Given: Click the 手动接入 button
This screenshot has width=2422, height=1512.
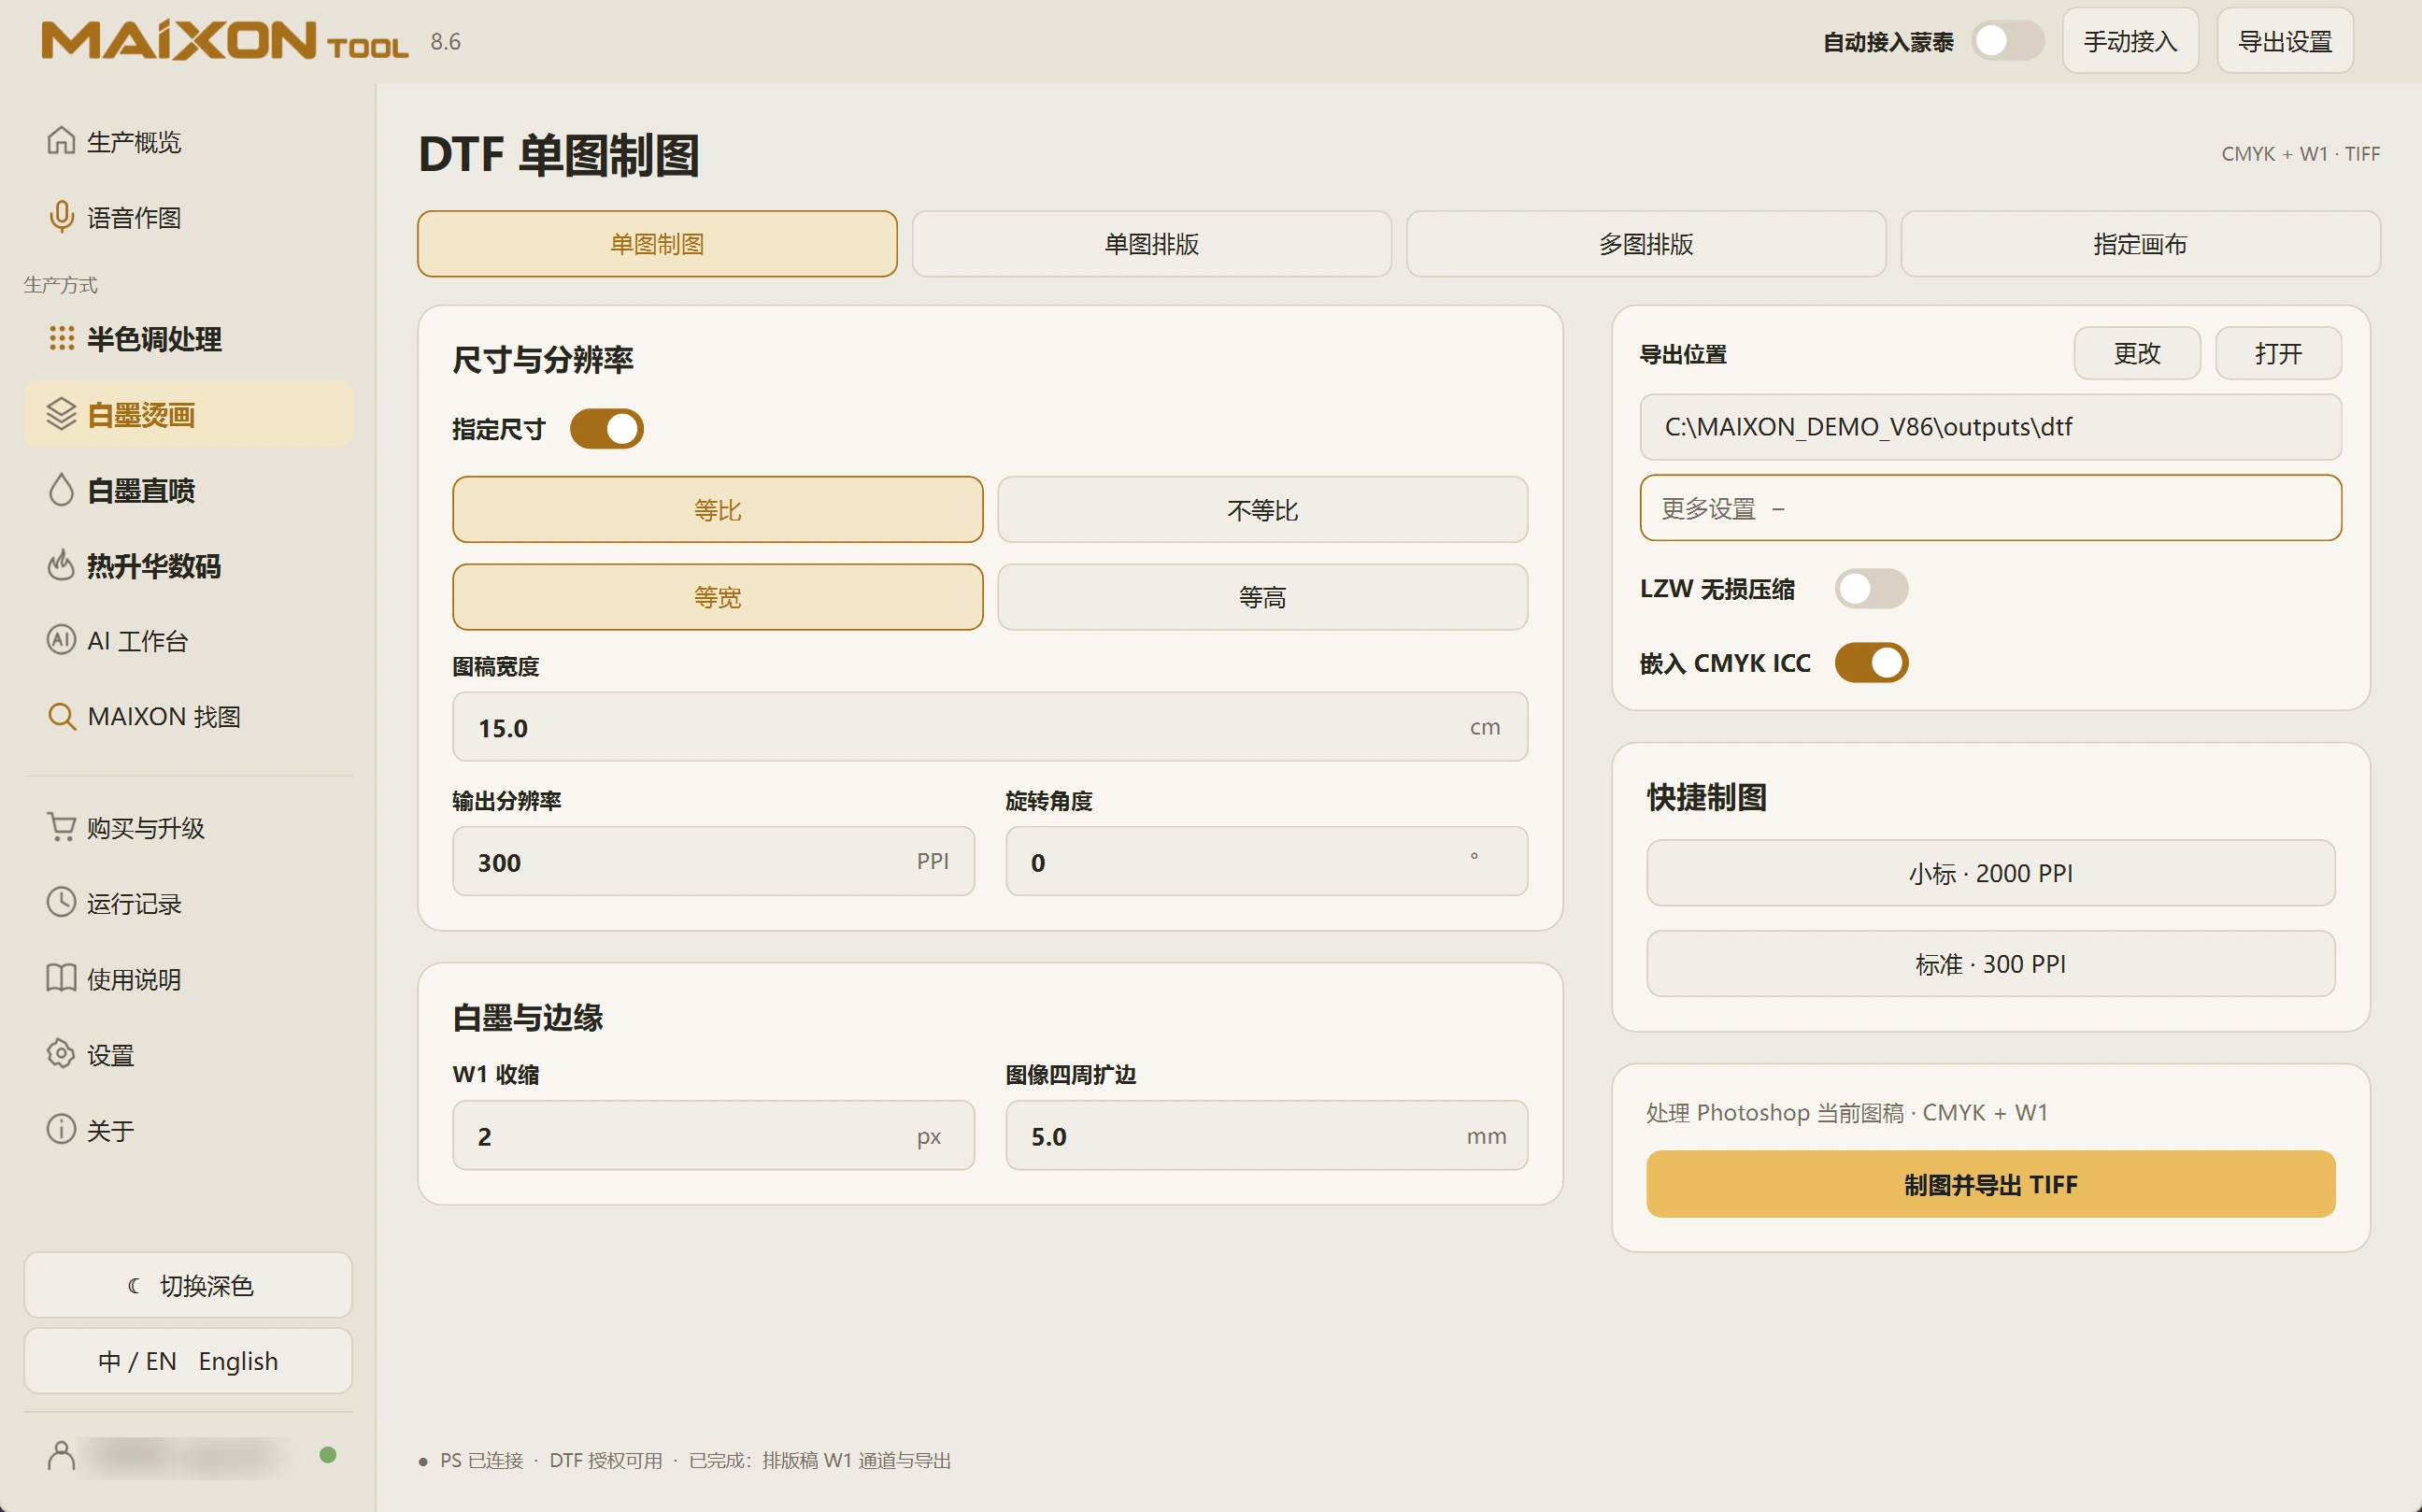Looking at the screenshot, I should [x=2130, y=41].
